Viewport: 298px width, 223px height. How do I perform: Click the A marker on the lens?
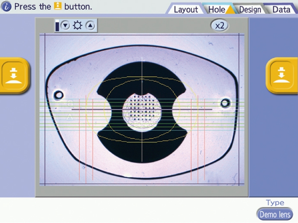pyautogui.click(x=70, y=117)
